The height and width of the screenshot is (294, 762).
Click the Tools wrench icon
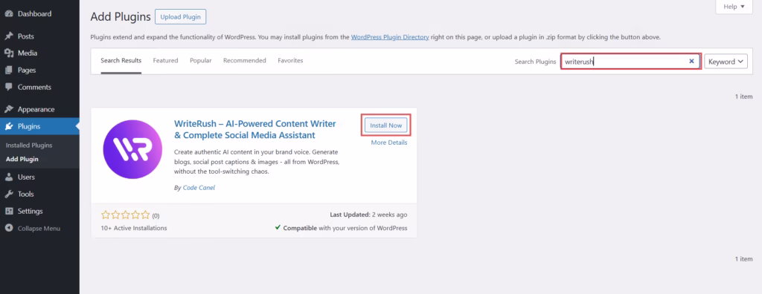(9, 195)
